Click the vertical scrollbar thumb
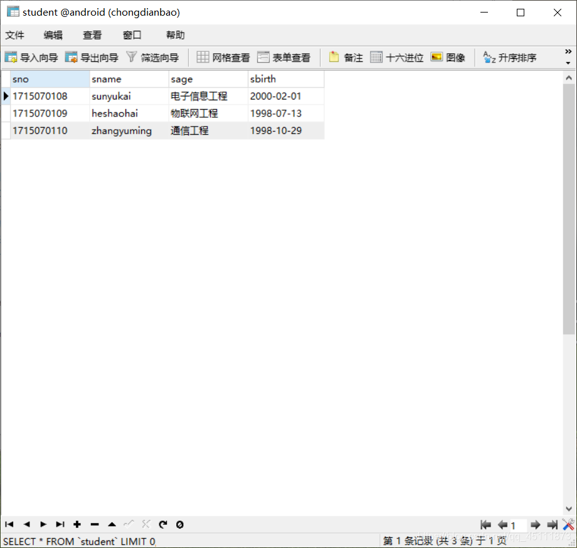Screen dimensions: 577x548 click(569, 209)
